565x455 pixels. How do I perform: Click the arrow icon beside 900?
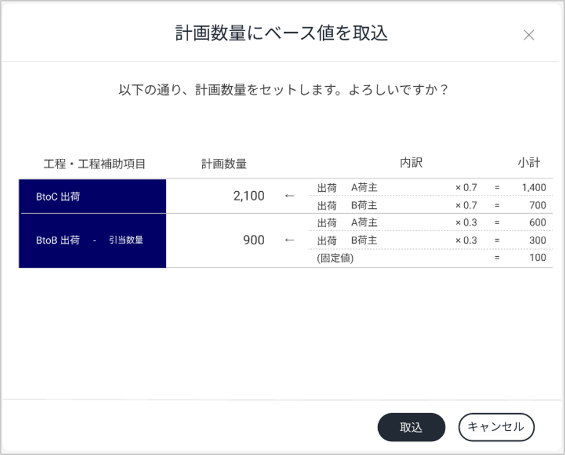(289, 240)
